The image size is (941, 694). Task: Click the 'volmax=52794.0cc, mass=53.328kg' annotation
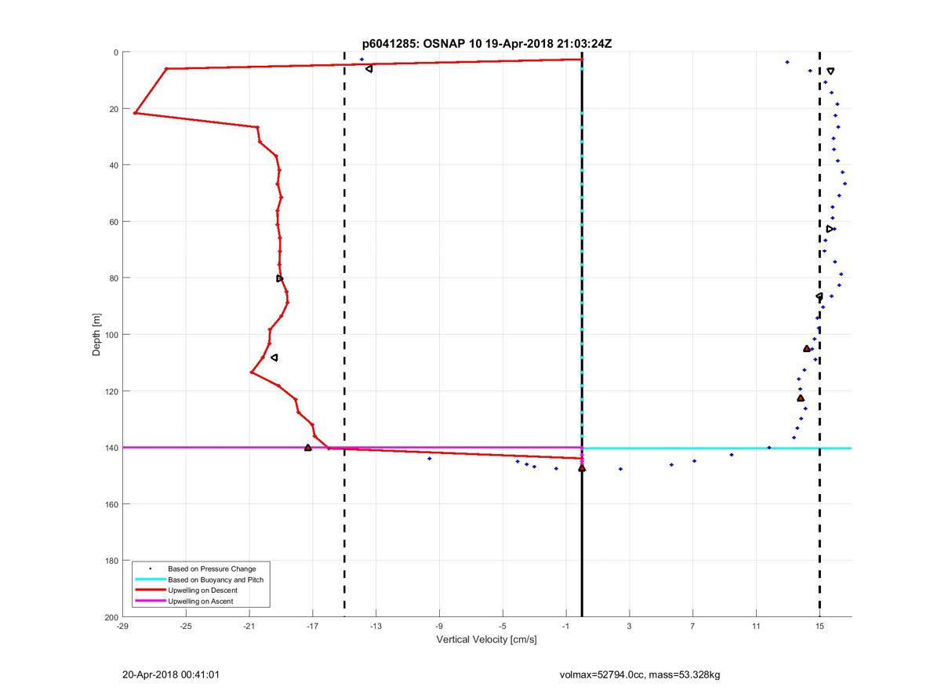pos(640,674)
